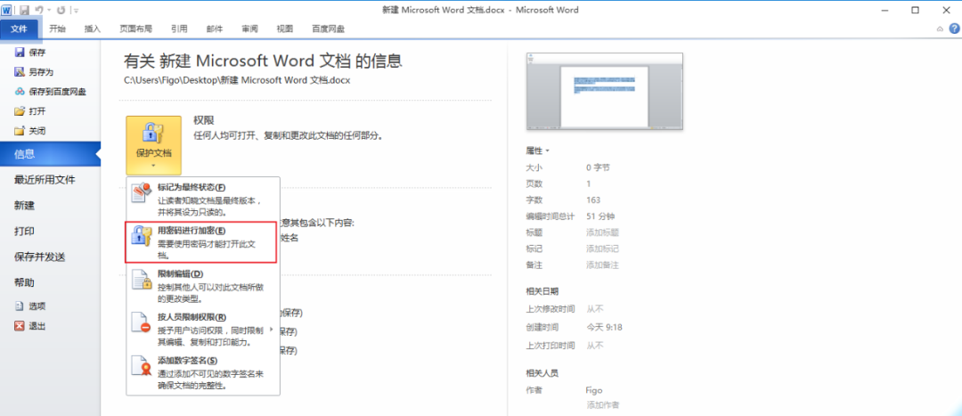Click the lock-and-key icon for 用密码进行加密
Screen dimensions: 962x416
[143, 237]
